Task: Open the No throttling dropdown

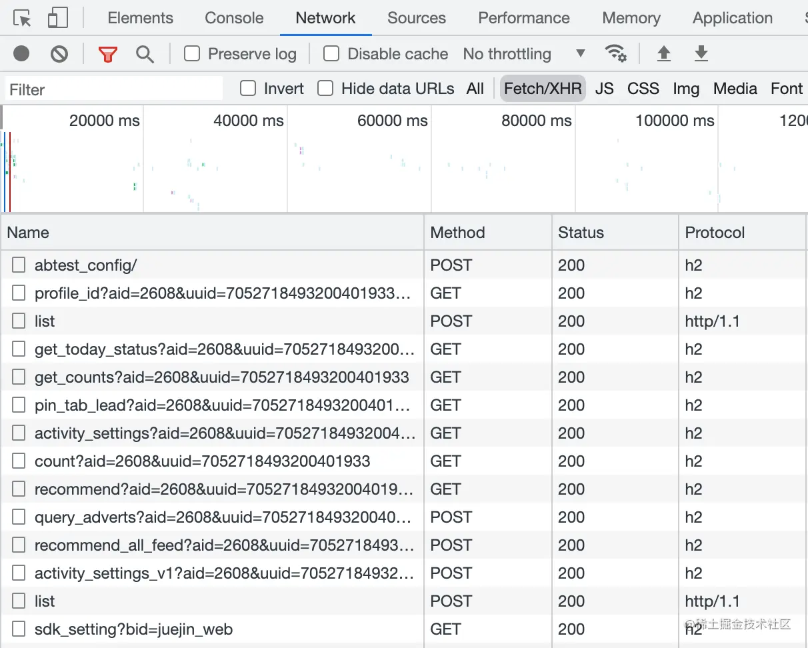Action: tap(524, 54)
